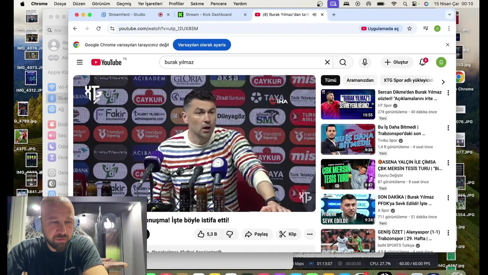Viewport: 488px width, 275px height.
Task: Open the Apple menu
Action: click(x=22, y=4)
